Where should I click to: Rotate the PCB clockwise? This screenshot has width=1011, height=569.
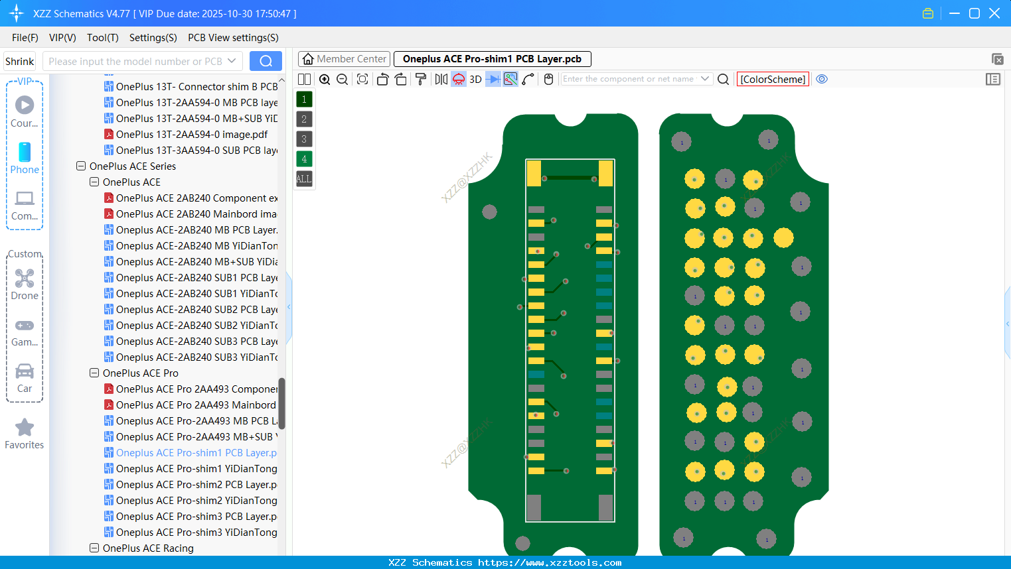click(400, 80)
